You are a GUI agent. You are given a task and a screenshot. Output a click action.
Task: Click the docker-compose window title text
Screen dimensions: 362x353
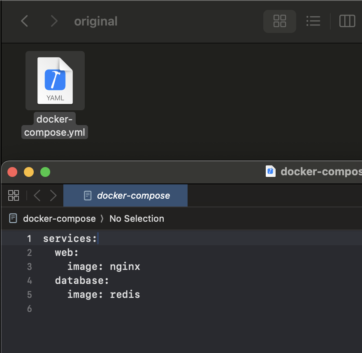(x=321, y=172)
